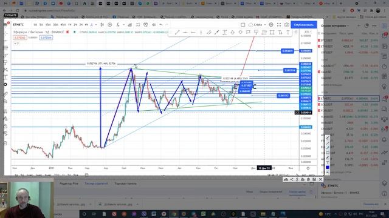Bookmark this page with star icon
The height and width of the screenshot is (218, 389).
344,11
